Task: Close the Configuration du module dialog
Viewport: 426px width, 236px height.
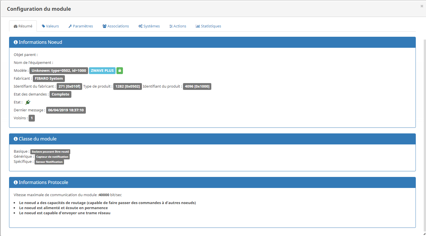Action: 422,6
